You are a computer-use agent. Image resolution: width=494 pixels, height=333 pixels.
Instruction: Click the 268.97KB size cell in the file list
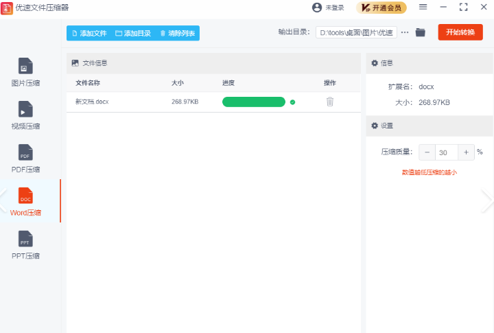[x=185, y=102]
